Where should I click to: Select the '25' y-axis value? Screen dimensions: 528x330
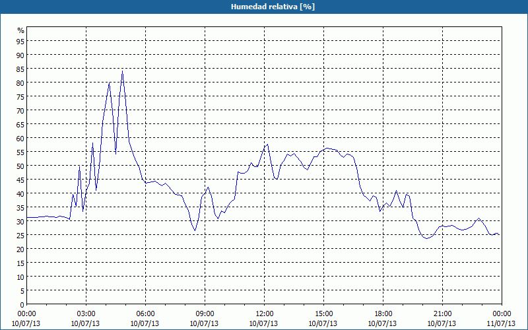click(x=20, y=236)
